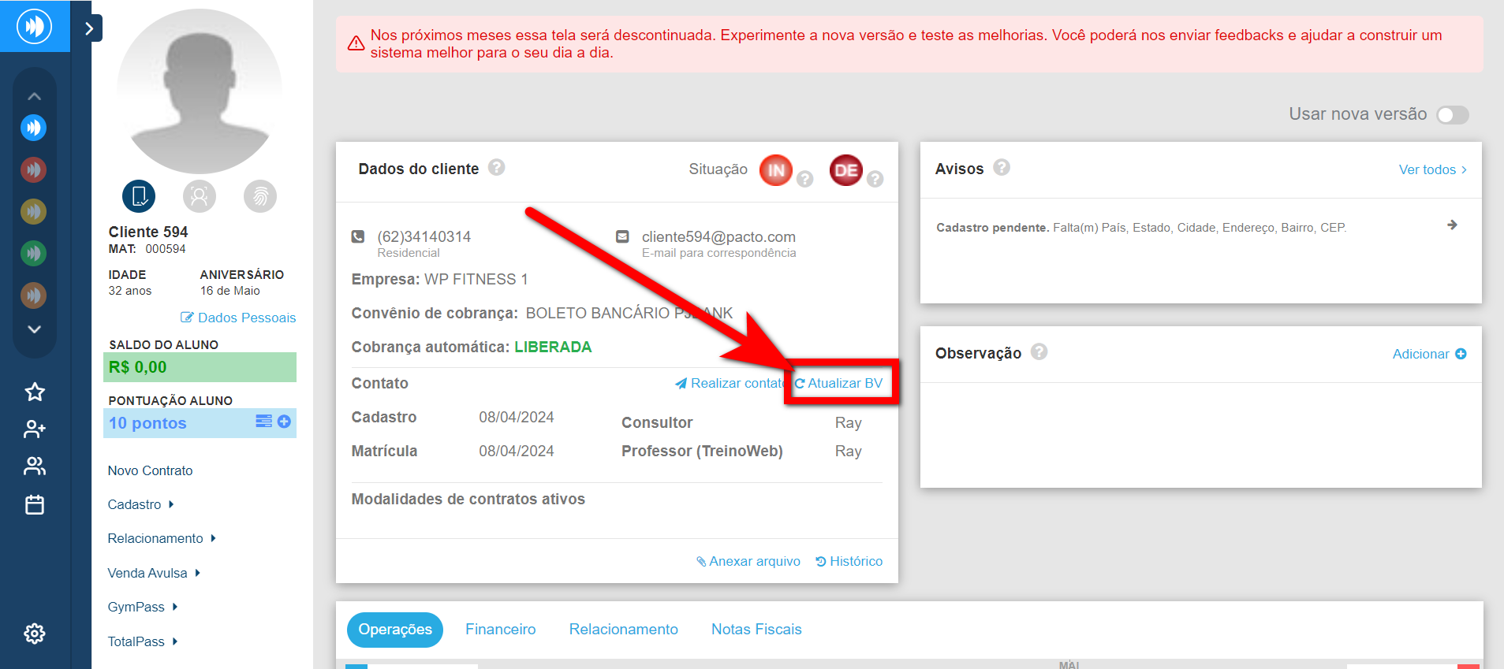Screen dimensions: 1504x669
Task: Switch to the Financeiro tab
Action: pyautogui.click(x=500, y=630)
